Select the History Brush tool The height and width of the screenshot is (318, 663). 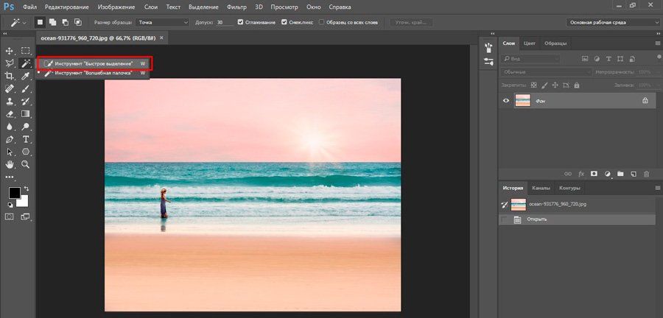click(x=25, y=102)
